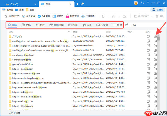This screenshot has height=116, width=167.
Task: Launch C盘清理 cleanup tool
Action: point(44,16)
